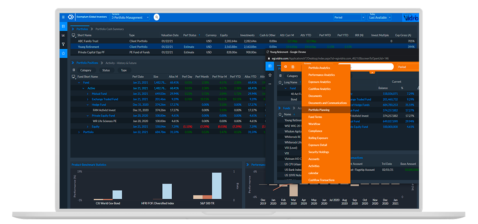The image size is (478, 224).
Task: Click the double chevron before Funds in popup
Action: (x=279, y=108)
